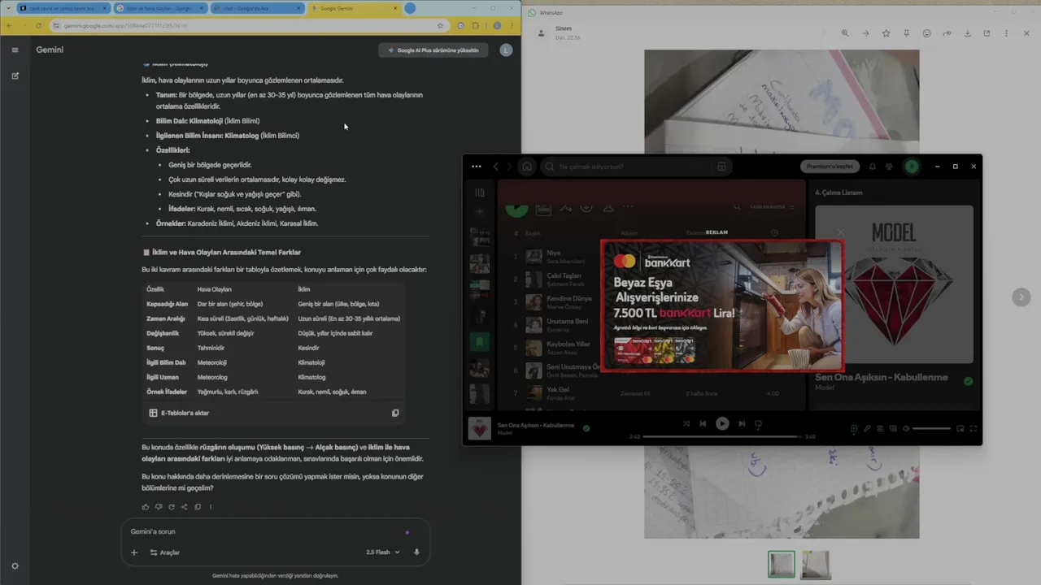Mute Spotify volume speaker icon
Screen dimensions: 1041x585
(x=906, y=428)
